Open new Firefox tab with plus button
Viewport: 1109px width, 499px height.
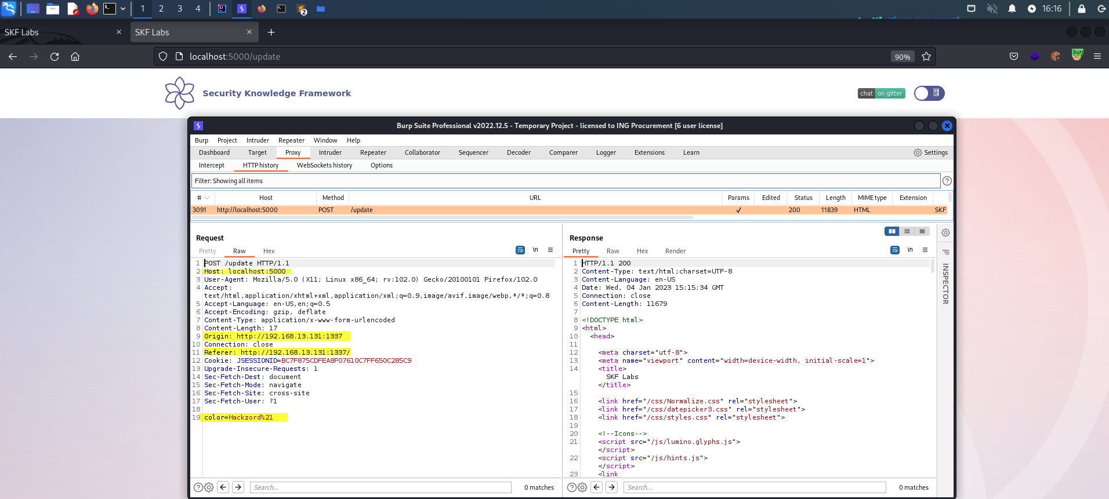pyautogui.click(x=271, y=32)
